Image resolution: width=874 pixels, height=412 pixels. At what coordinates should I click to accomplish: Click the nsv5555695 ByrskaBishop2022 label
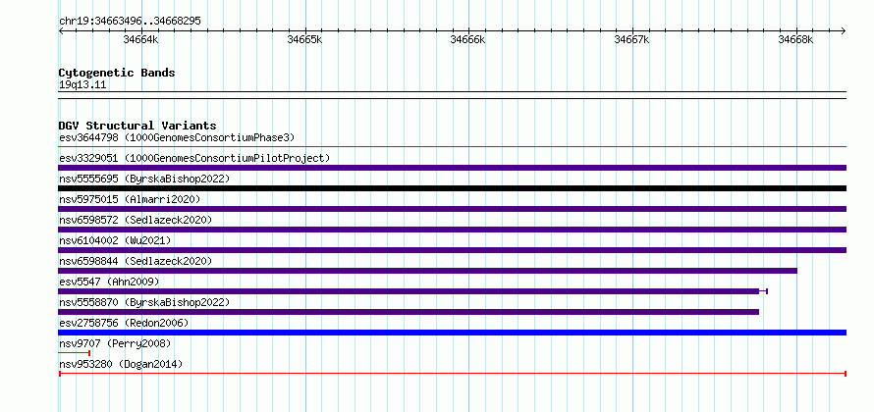[x=144, y=179]
